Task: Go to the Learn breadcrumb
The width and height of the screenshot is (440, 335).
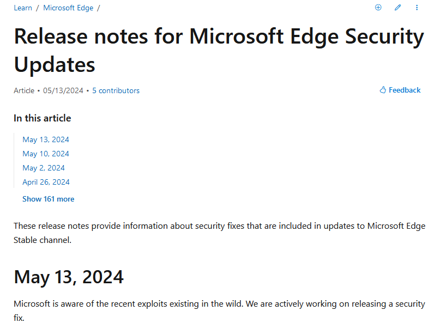Action: [x=23, y=8]
